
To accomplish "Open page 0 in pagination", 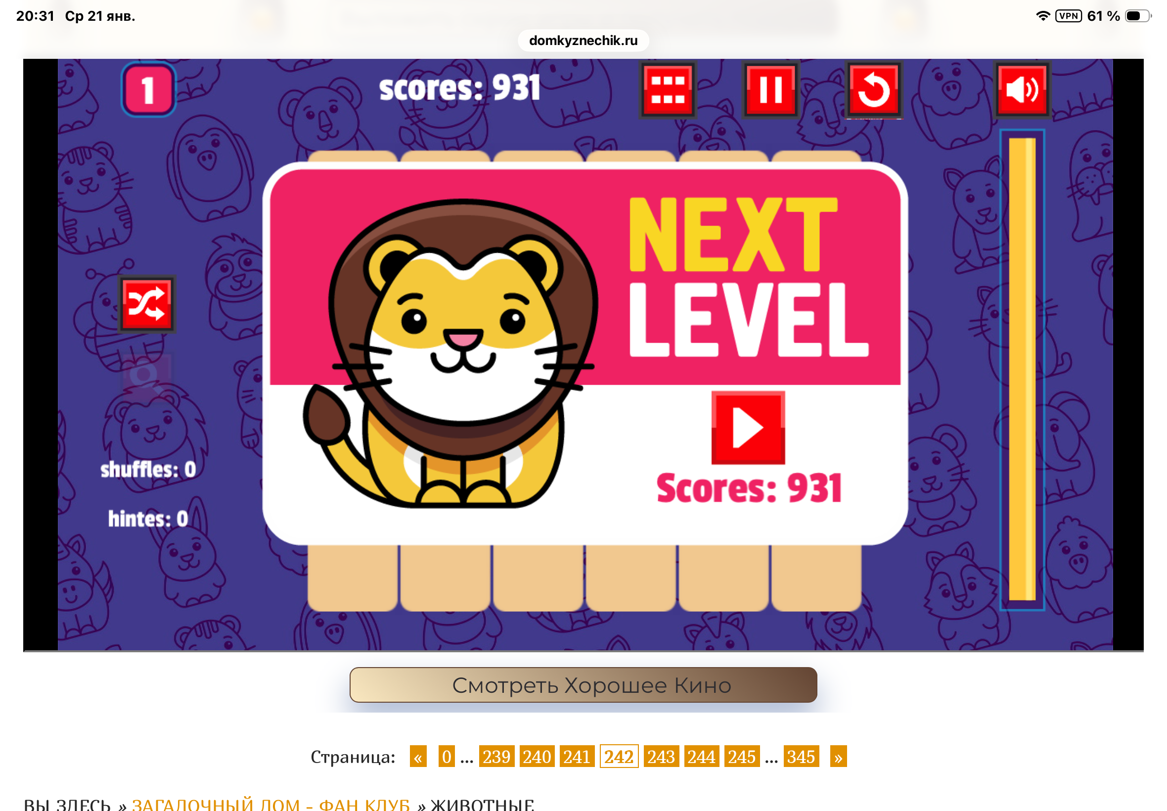I will [446, 756].
